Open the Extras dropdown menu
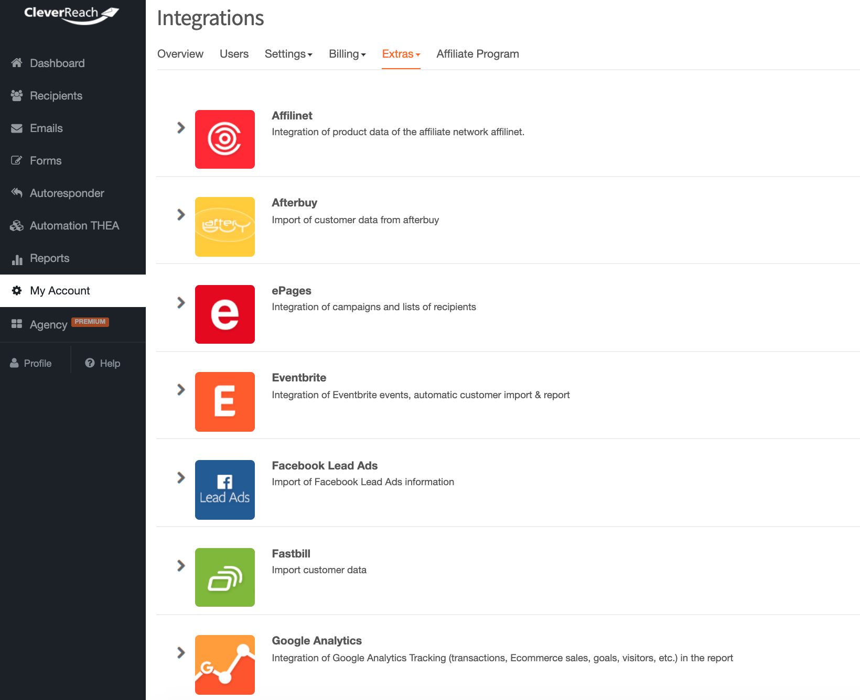Image resolution: width=860 pixels, height=700 pixels. [x=401, y=54]
